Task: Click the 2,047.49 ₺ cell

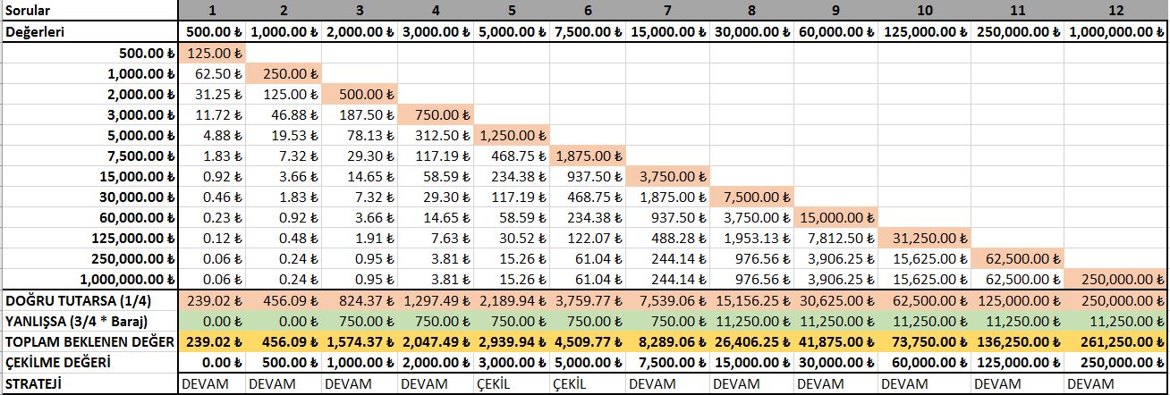Action: click(x=437, y=341)
